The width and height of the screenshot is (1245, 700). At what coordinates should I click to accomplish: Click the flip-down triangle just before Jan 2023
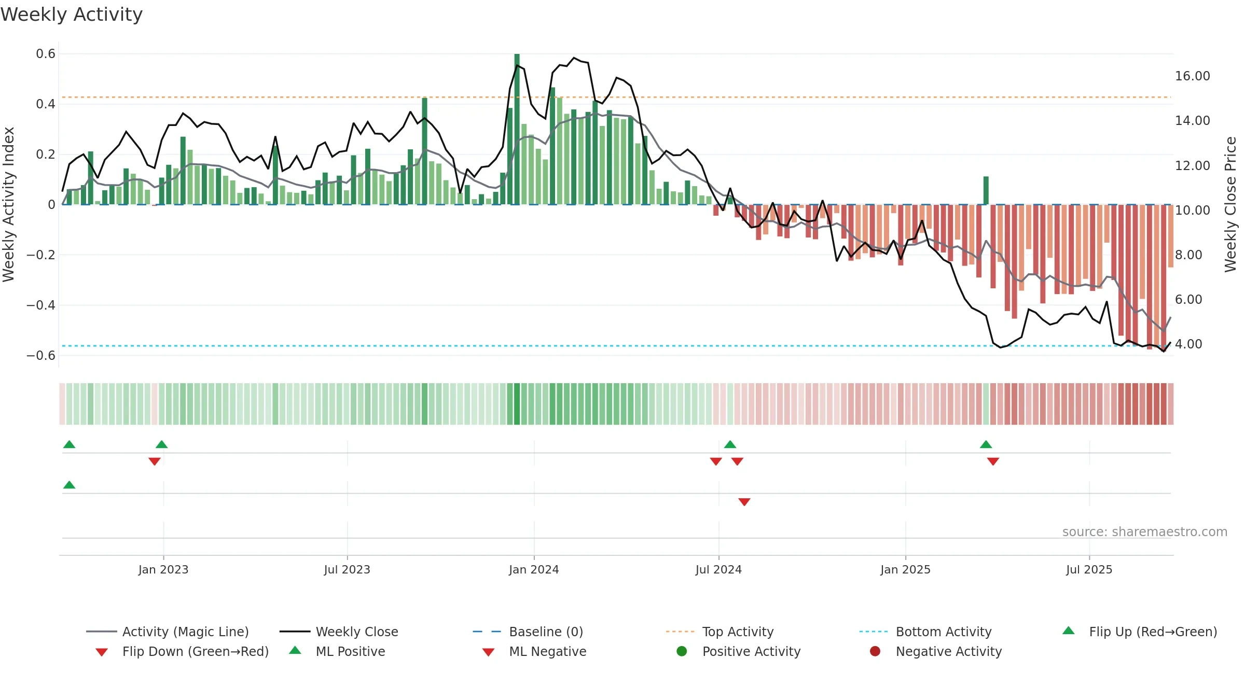[x=154, y=461]
